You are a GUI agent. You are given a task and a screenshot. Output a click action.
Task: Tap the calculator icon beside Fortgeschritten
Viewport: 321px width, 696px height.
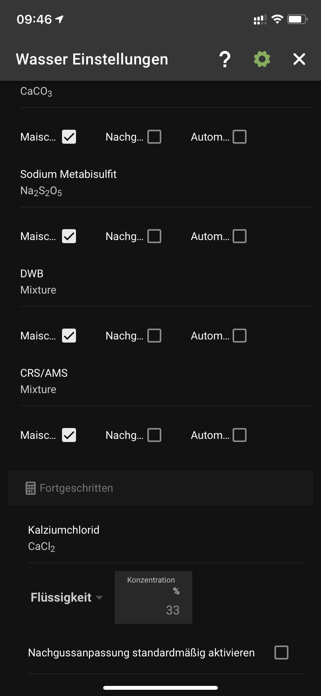point(31,488)
